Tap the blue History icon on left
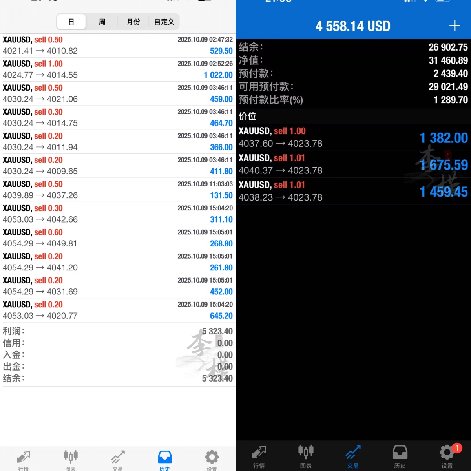 tap(165, 458)
